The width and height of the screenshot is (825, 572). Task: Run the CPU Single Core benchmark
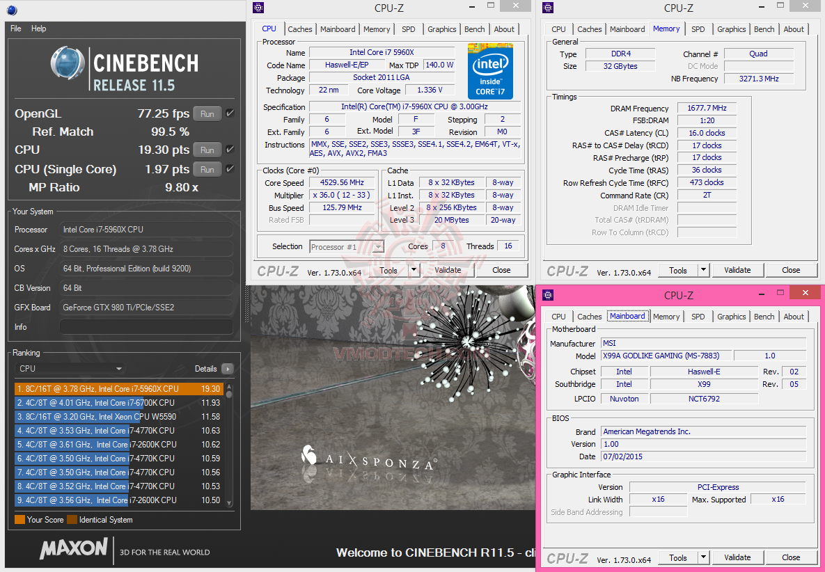pyautogui.click(x=207, y=169)
